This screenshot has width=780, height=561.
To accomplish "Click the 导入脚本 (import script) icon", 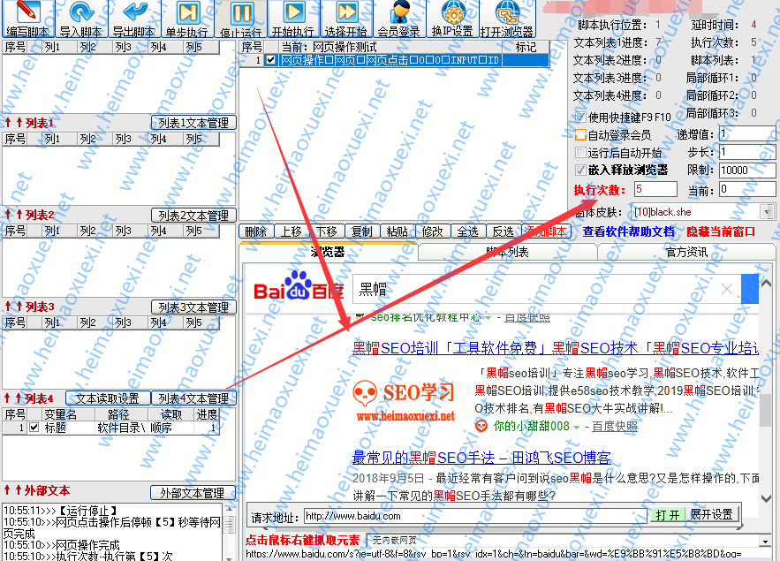I will coord(80,13).
